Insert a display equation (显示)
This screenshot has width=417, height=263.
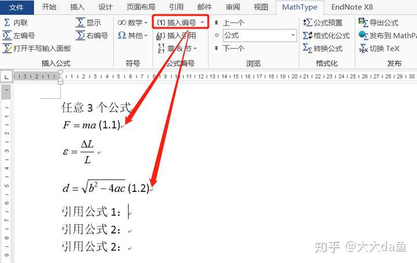(x=89, y=23)
